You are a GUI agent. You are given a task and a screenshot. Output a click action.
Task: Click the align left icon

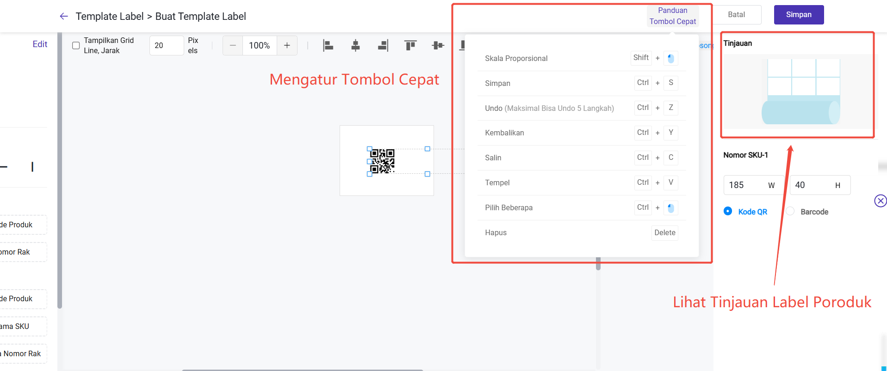coord(328,45)
